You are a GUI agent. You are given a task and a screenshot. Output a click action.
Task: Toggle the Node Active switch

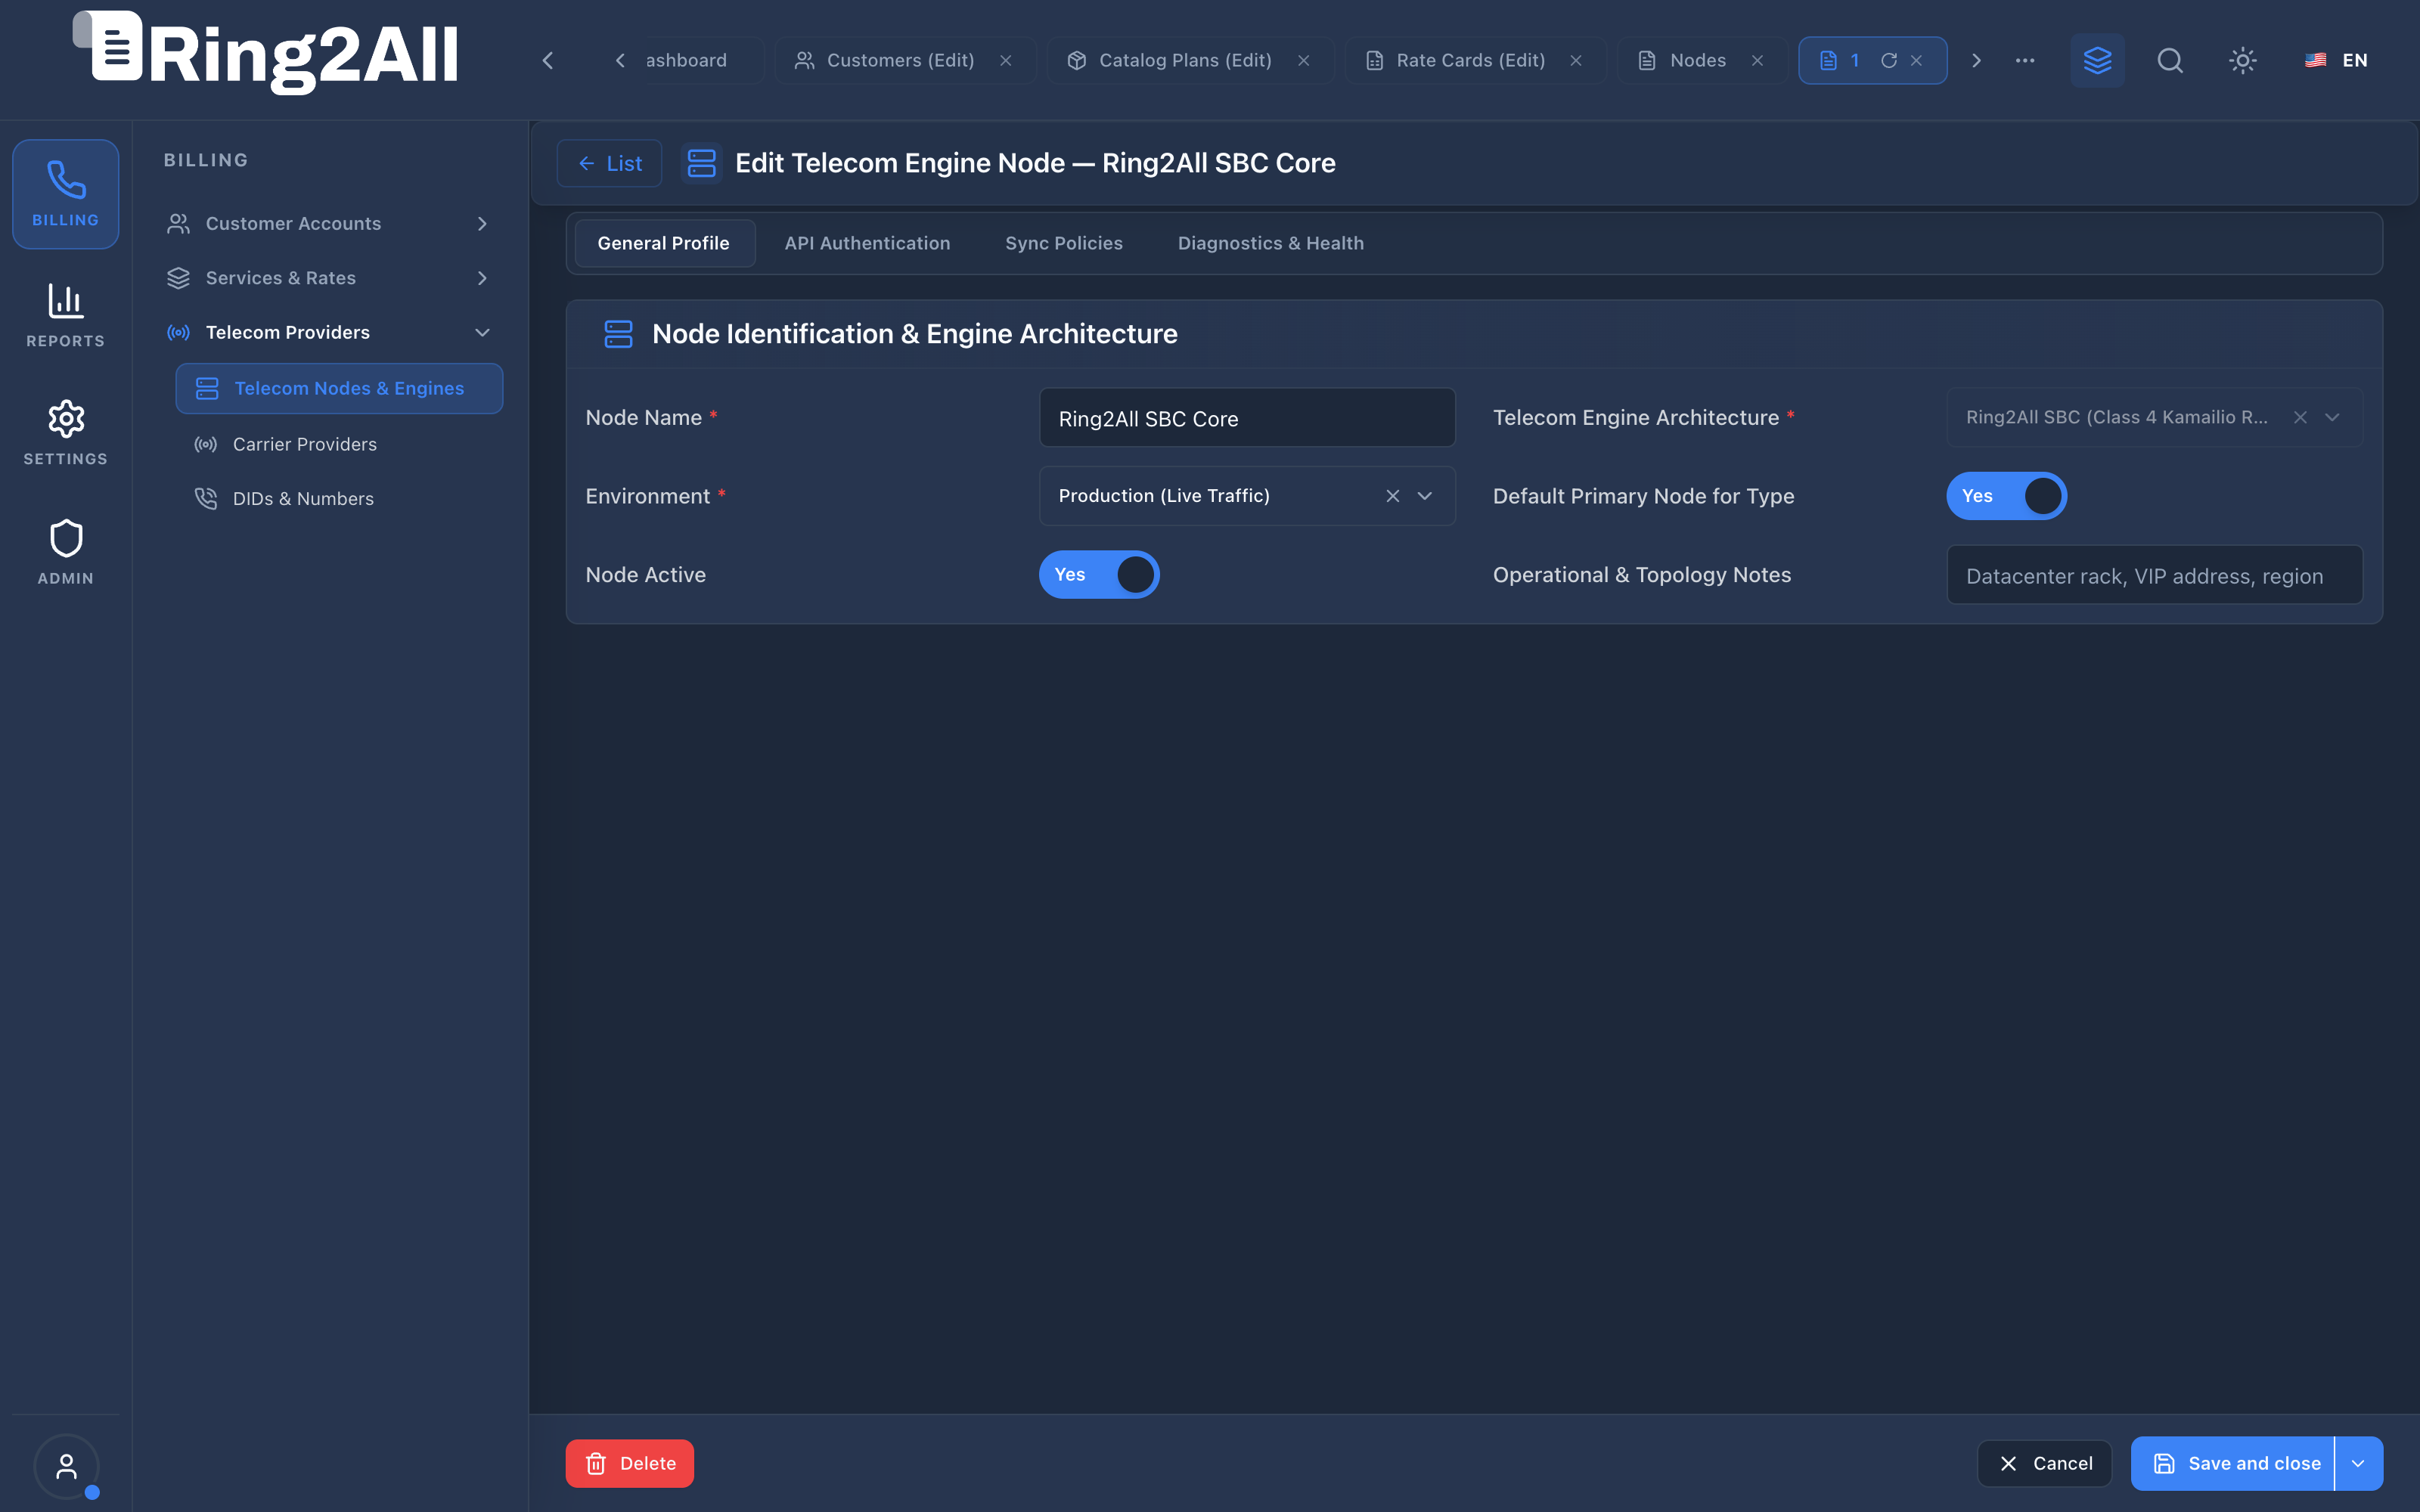pyautogui.click(x=1099, y=574)
